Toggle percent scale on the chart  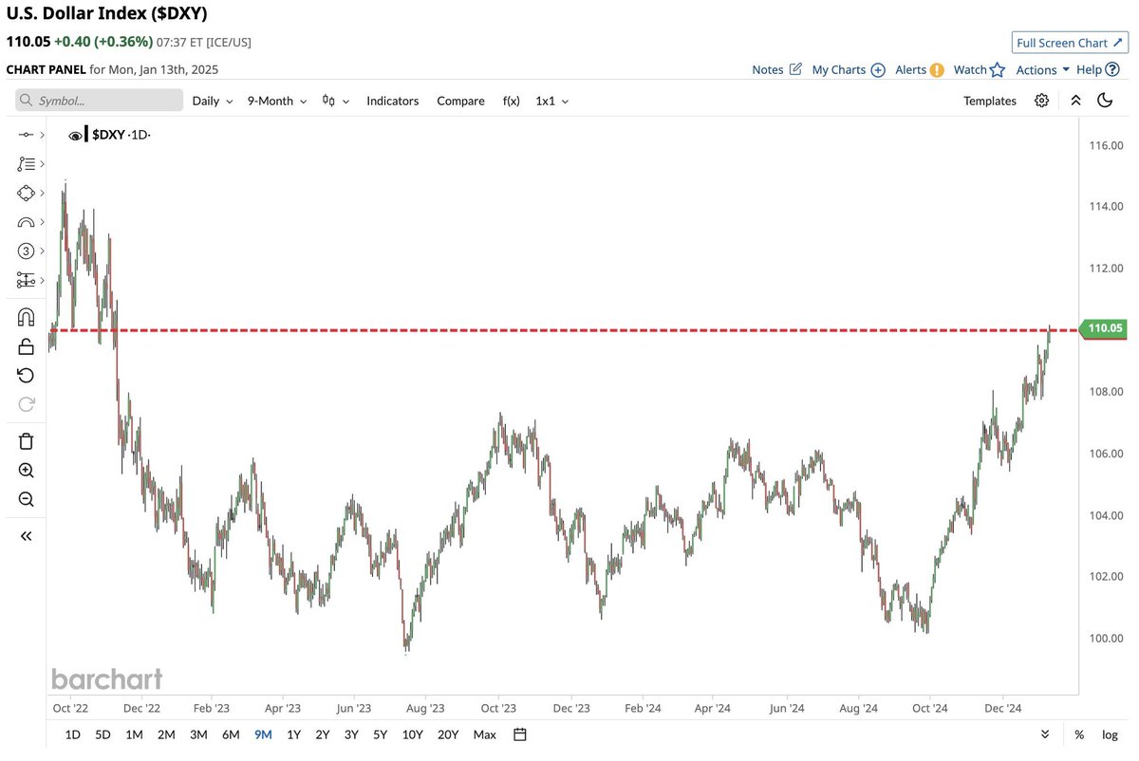1079,734
